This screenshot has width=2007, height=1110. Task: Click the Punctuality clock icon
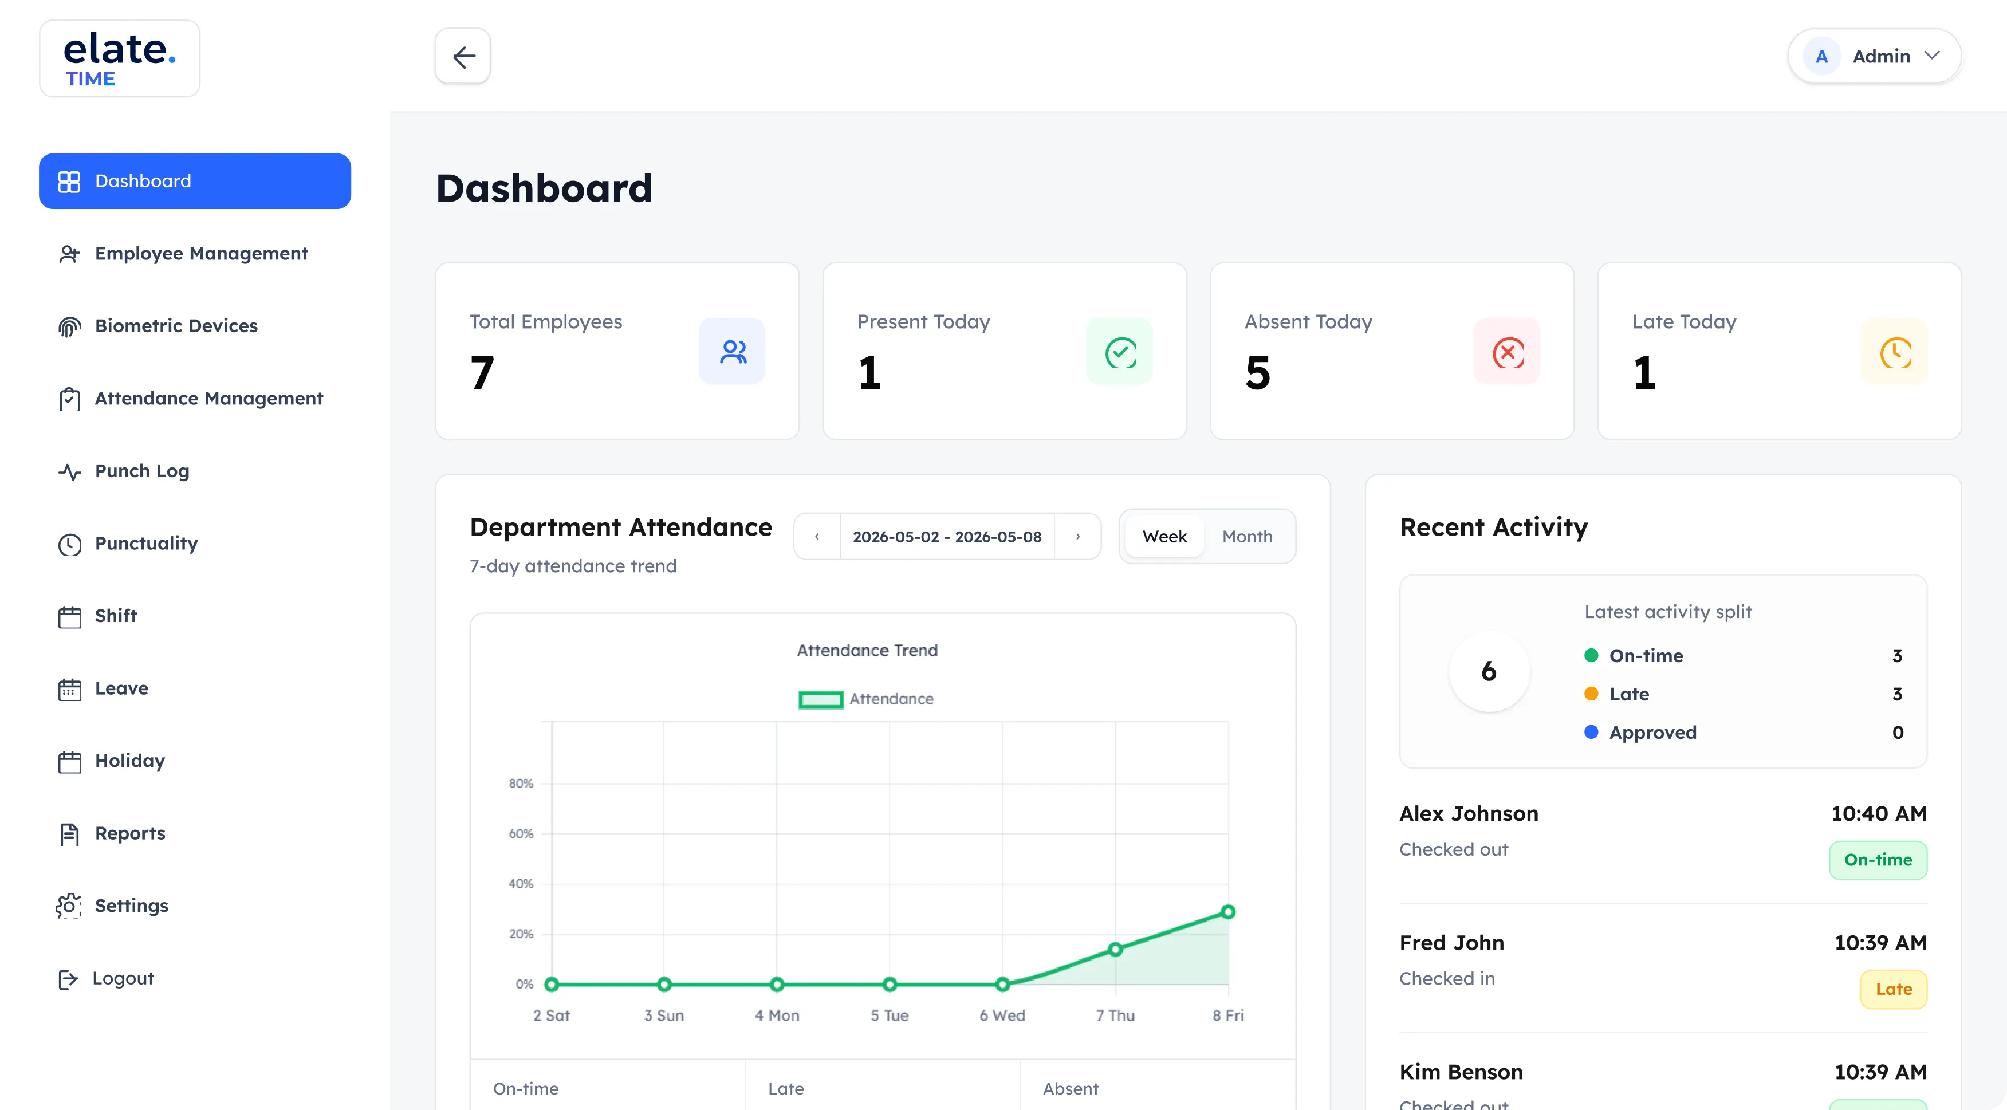pos(69,544)
